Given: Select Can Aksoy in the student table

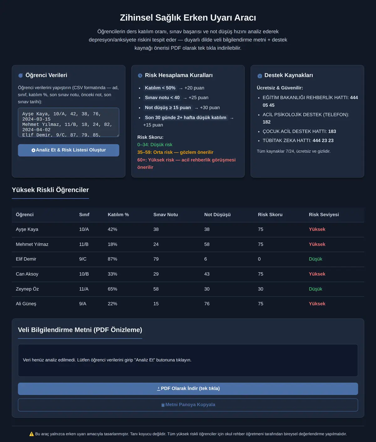Looking at the screenshot, I should [x=27, y=274].
